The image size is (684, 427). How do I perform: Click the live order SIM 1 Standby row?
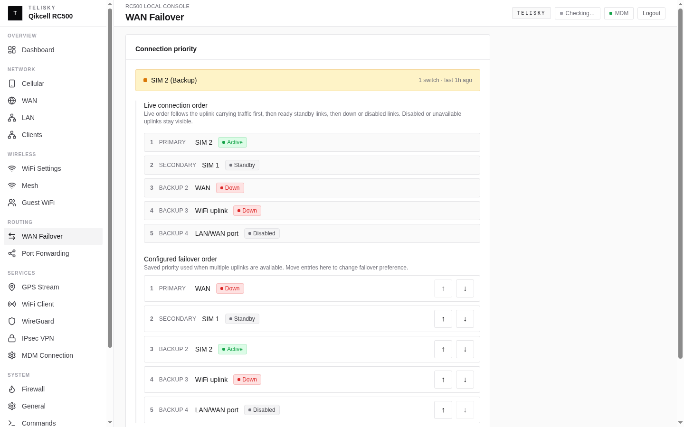312,165
